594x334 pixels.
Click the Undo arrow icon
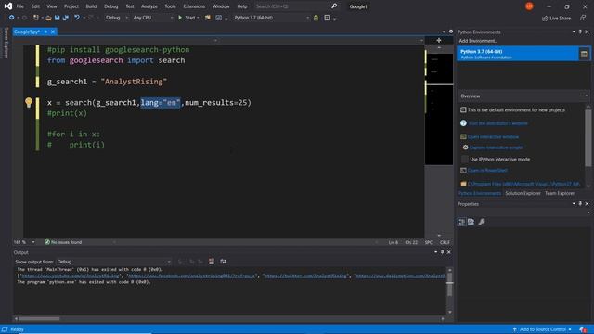tap(77, 18)
